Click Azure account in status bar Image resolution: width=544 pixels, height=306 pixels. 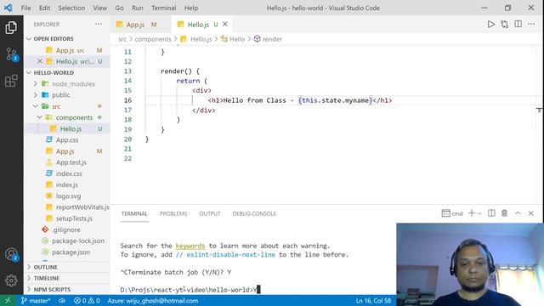153,300
